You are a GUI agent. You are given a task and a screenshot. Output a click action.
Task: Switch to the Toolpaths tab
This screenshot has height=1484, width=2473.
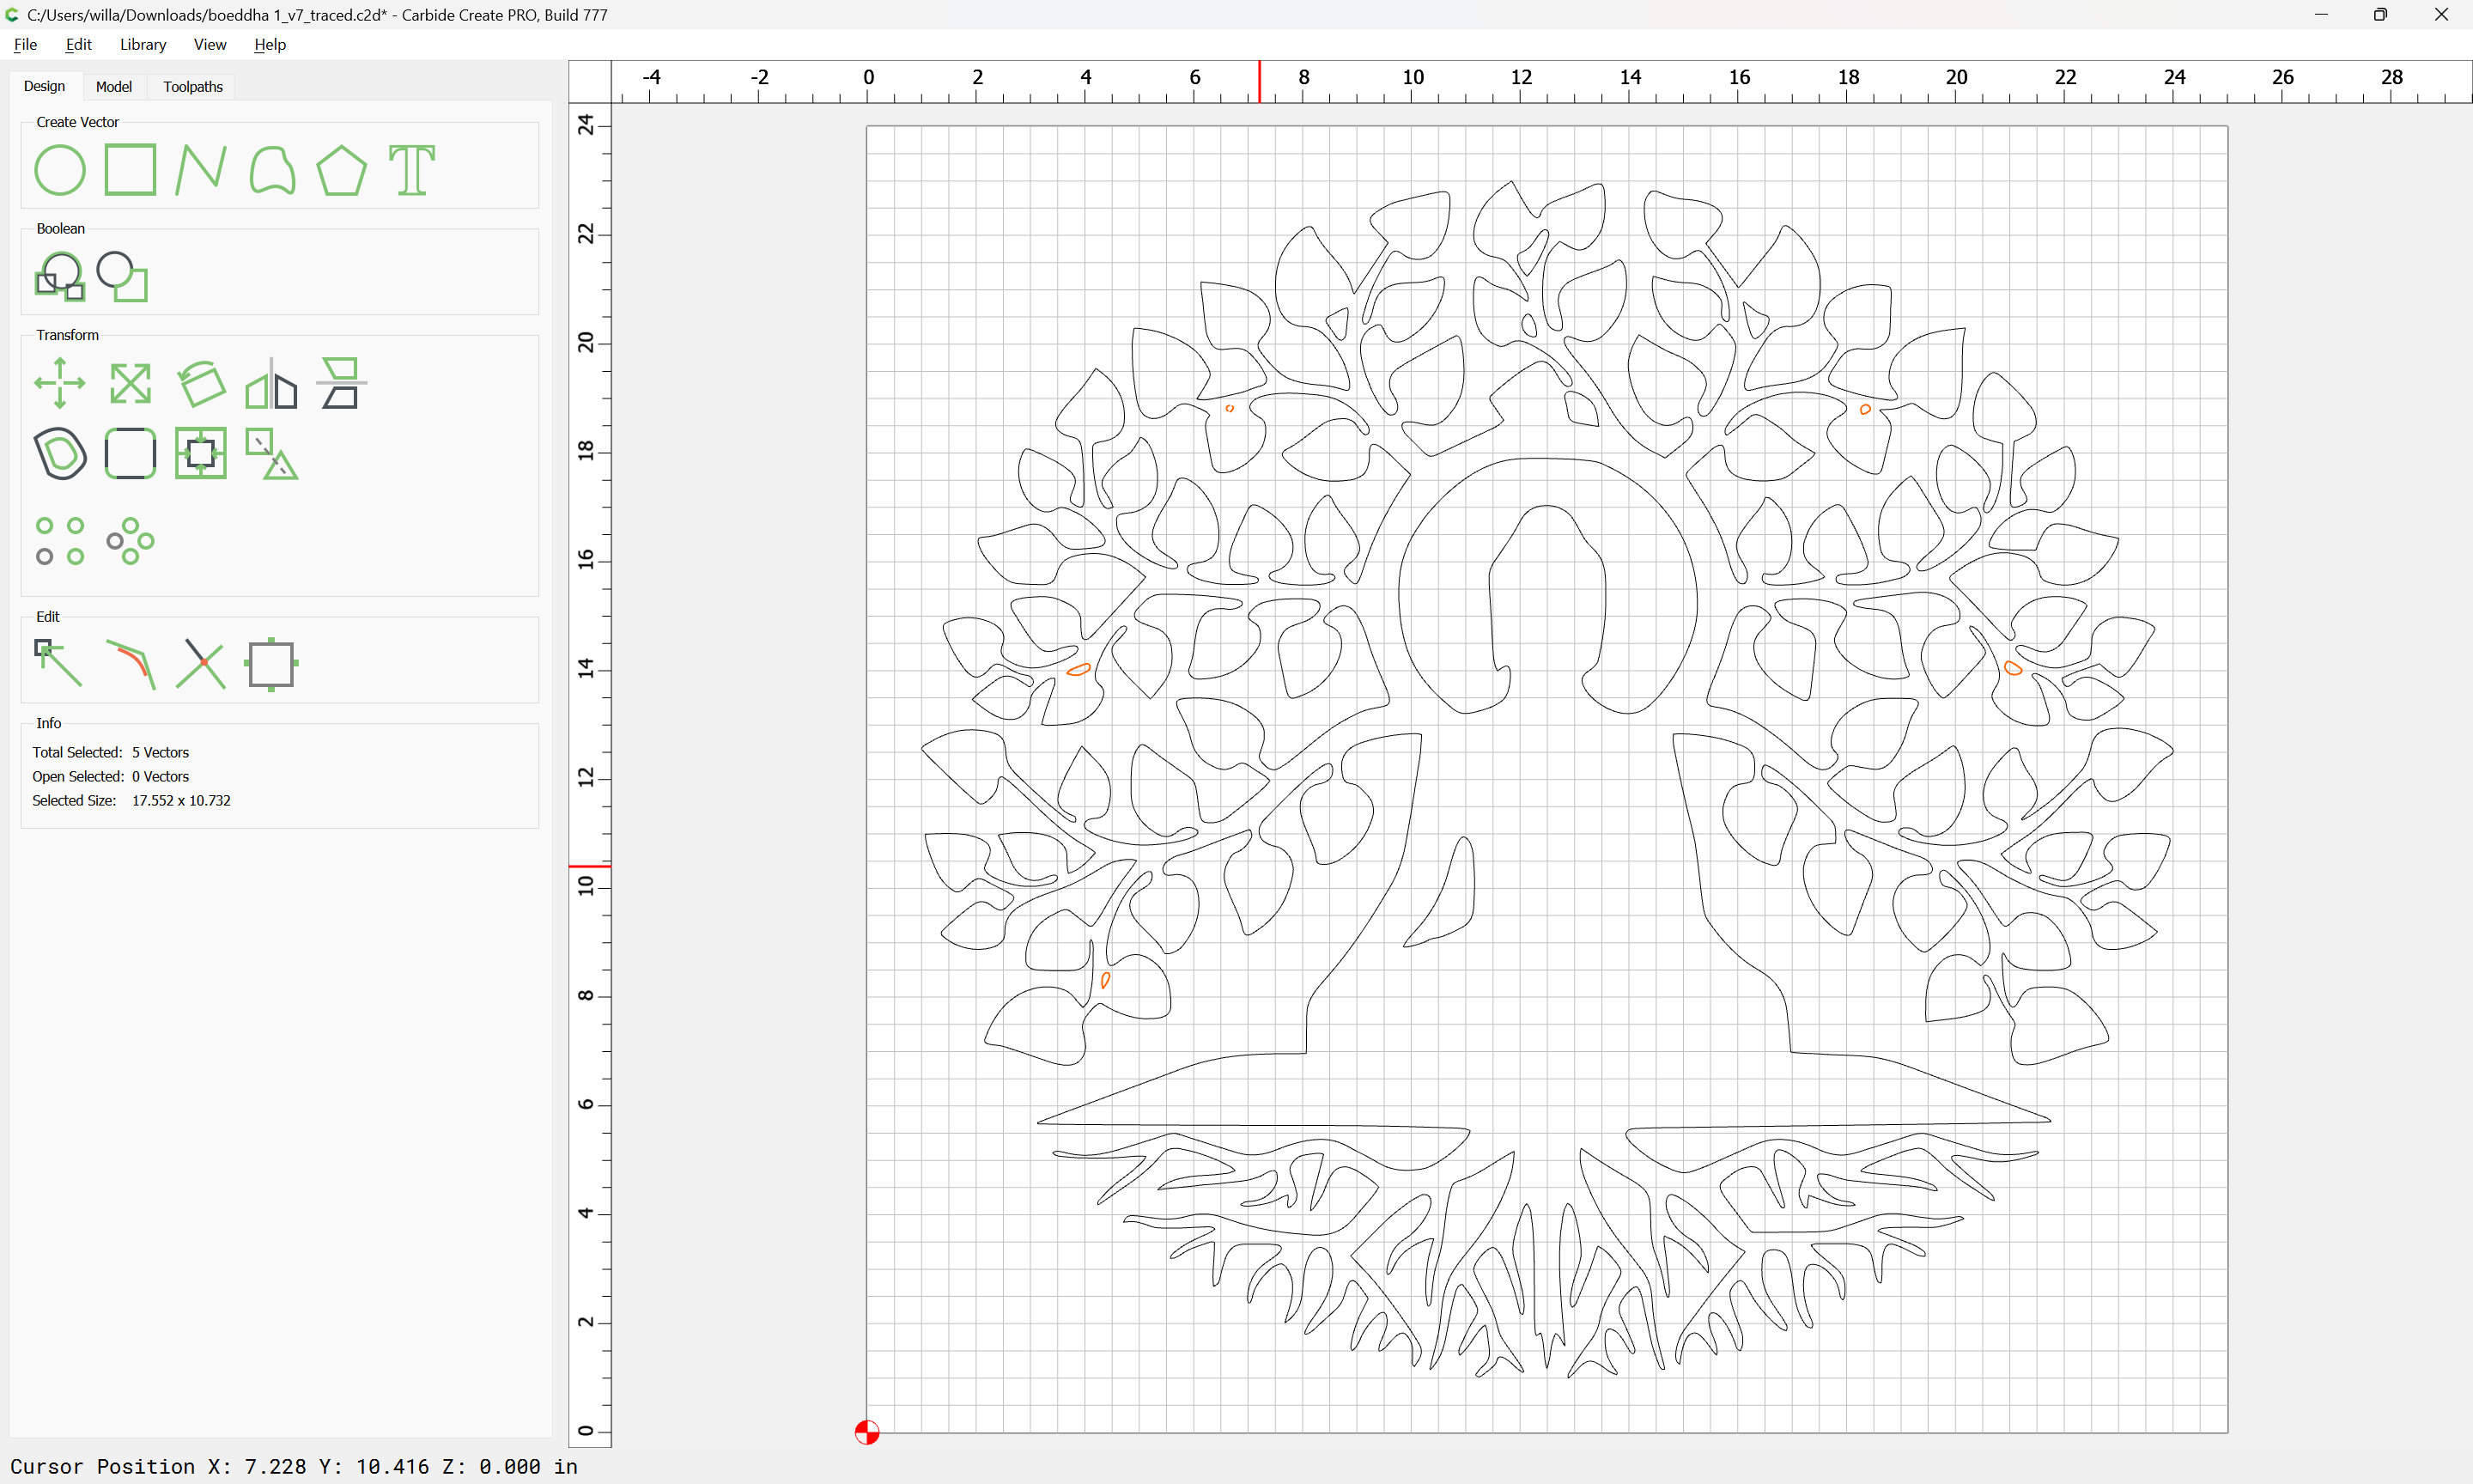193,87
